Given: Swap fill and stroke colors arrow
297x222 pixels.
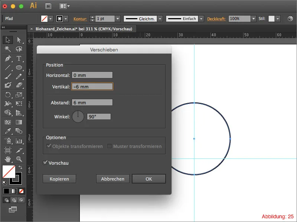Looking at the screenshot, I should [x=20, y=167].
